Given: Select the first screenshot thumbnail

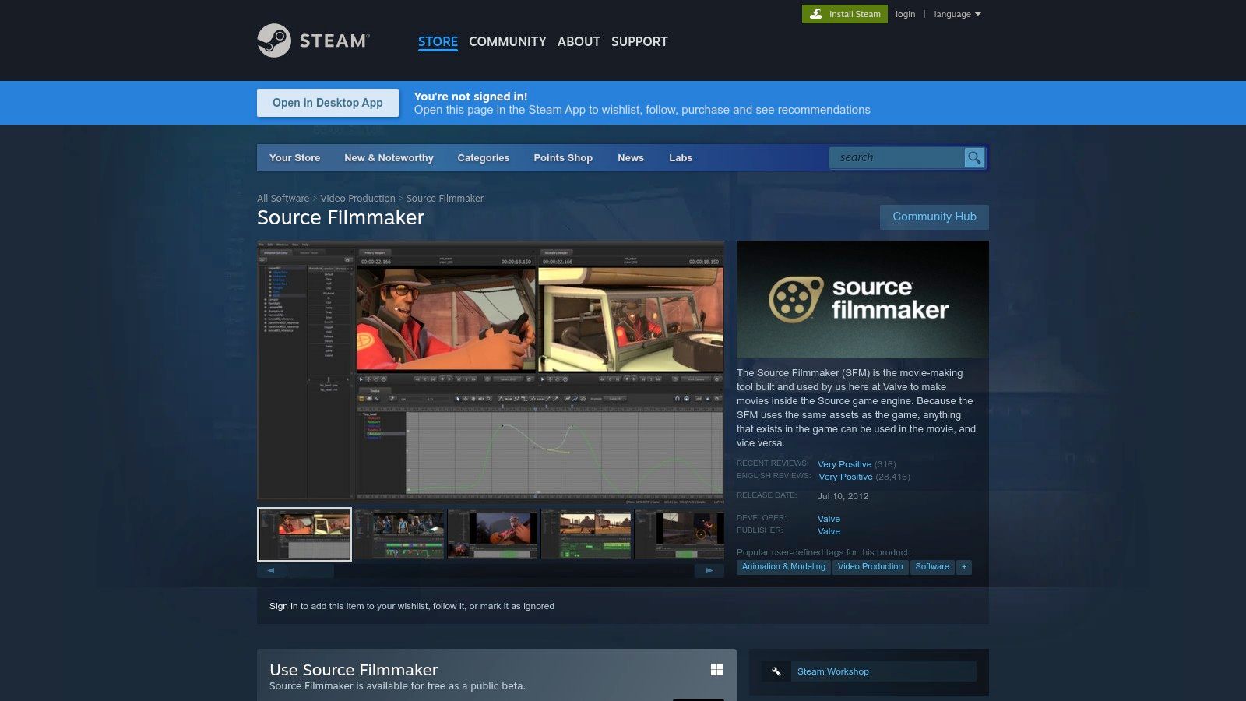Looking at the screenshot, I should (x=304, y=534).
